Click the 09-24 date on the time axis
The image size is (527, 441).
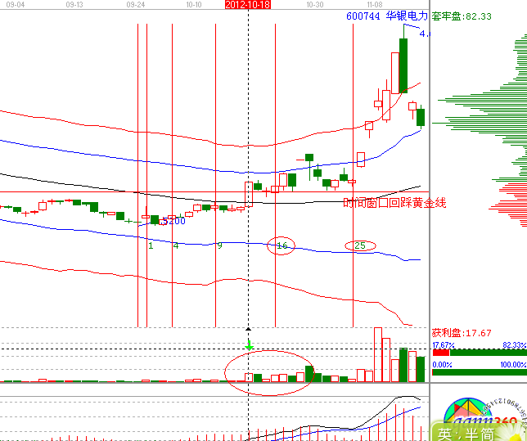pyautogui.click(x=136, y=5)
